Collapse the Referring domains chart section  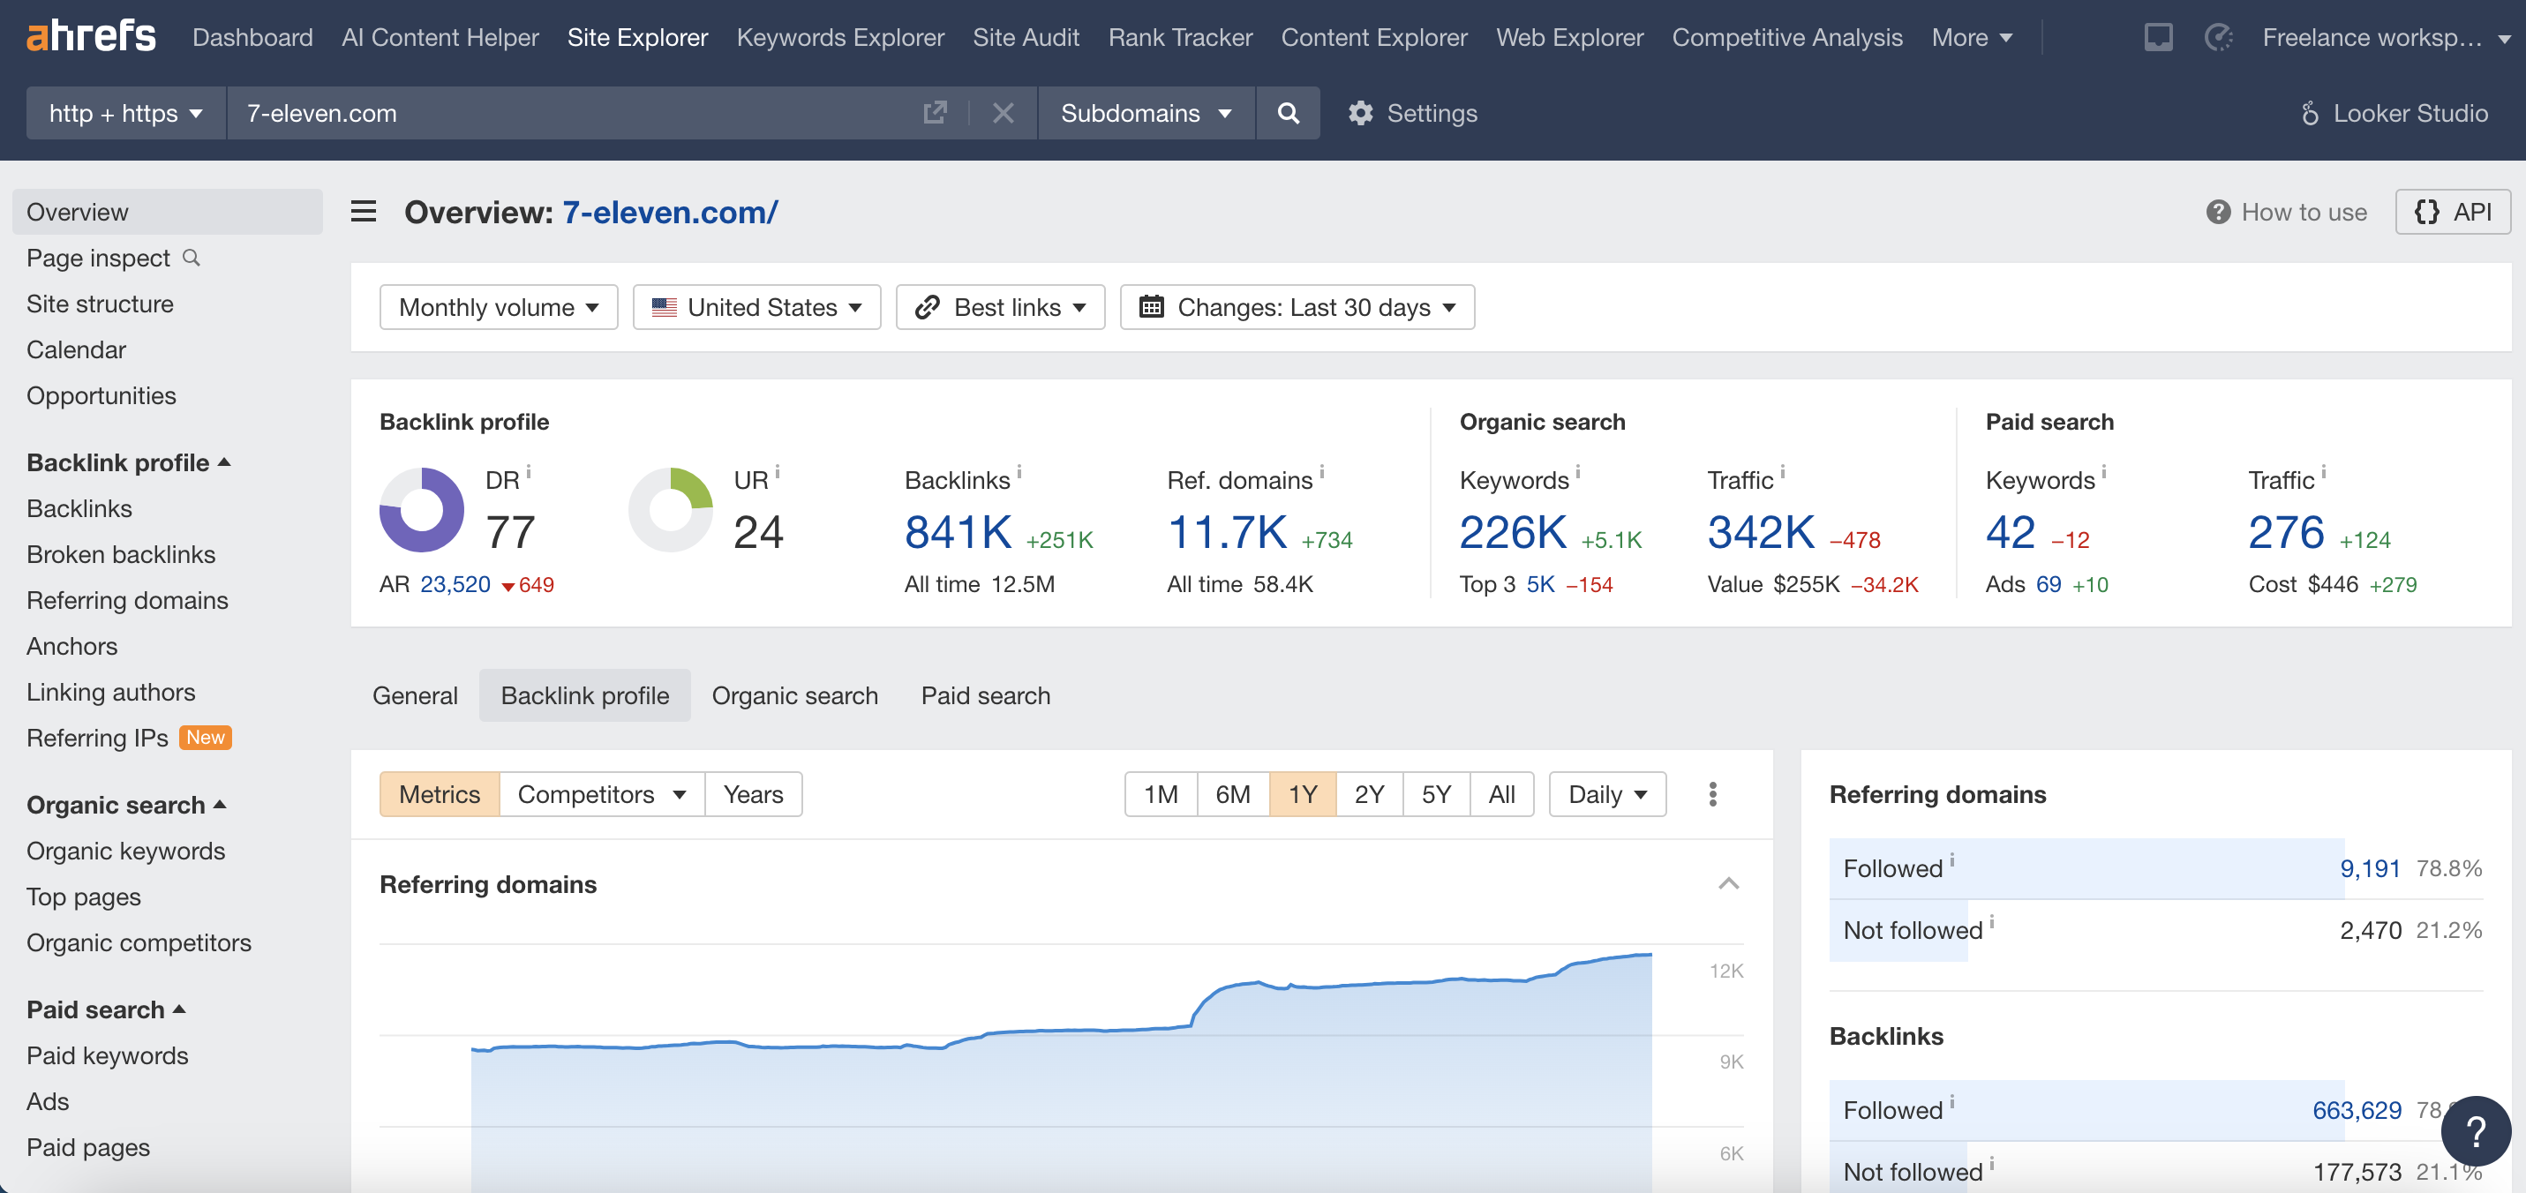[1728, 884]
